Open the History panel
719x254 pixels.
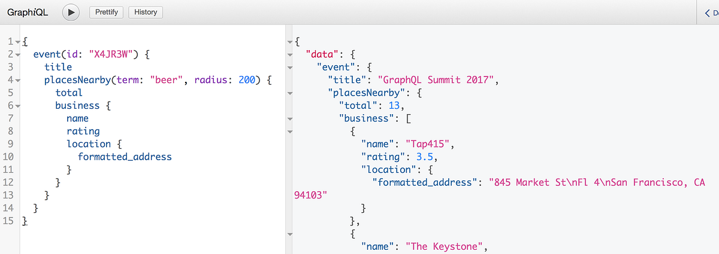pyautogui.click(x=146, y=12)
